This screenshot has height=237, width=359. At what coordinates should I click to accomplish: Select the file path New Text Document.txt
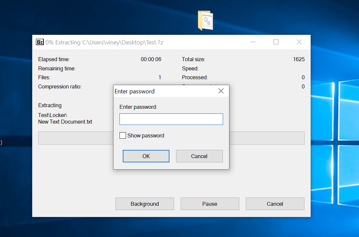(65, 122)
